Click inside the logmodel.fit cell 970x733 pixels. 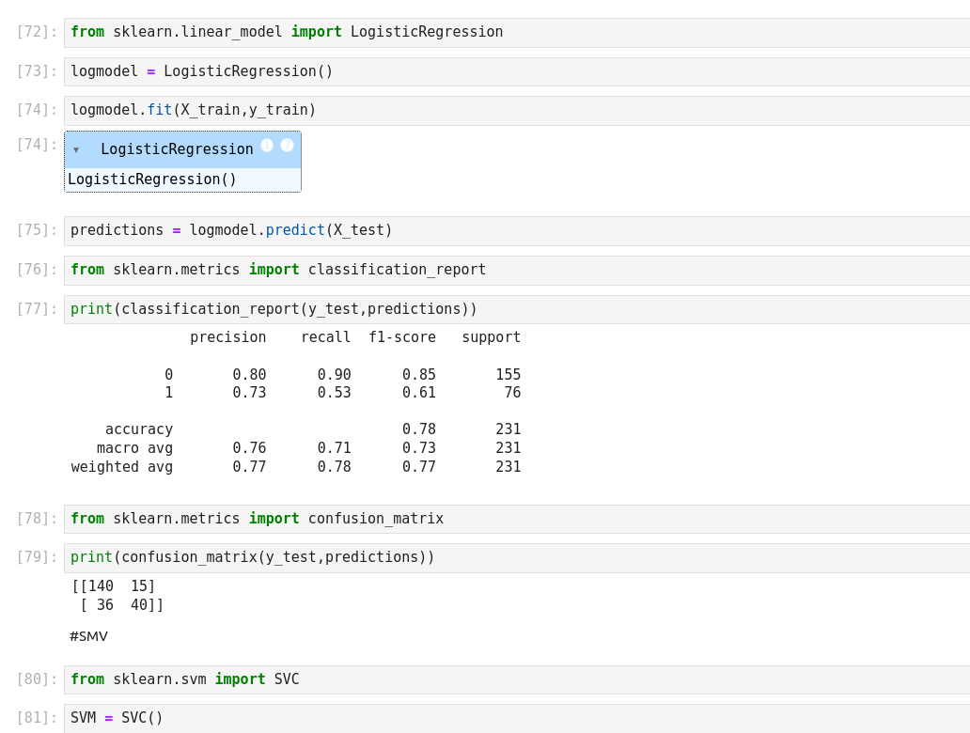click(517, 111)
